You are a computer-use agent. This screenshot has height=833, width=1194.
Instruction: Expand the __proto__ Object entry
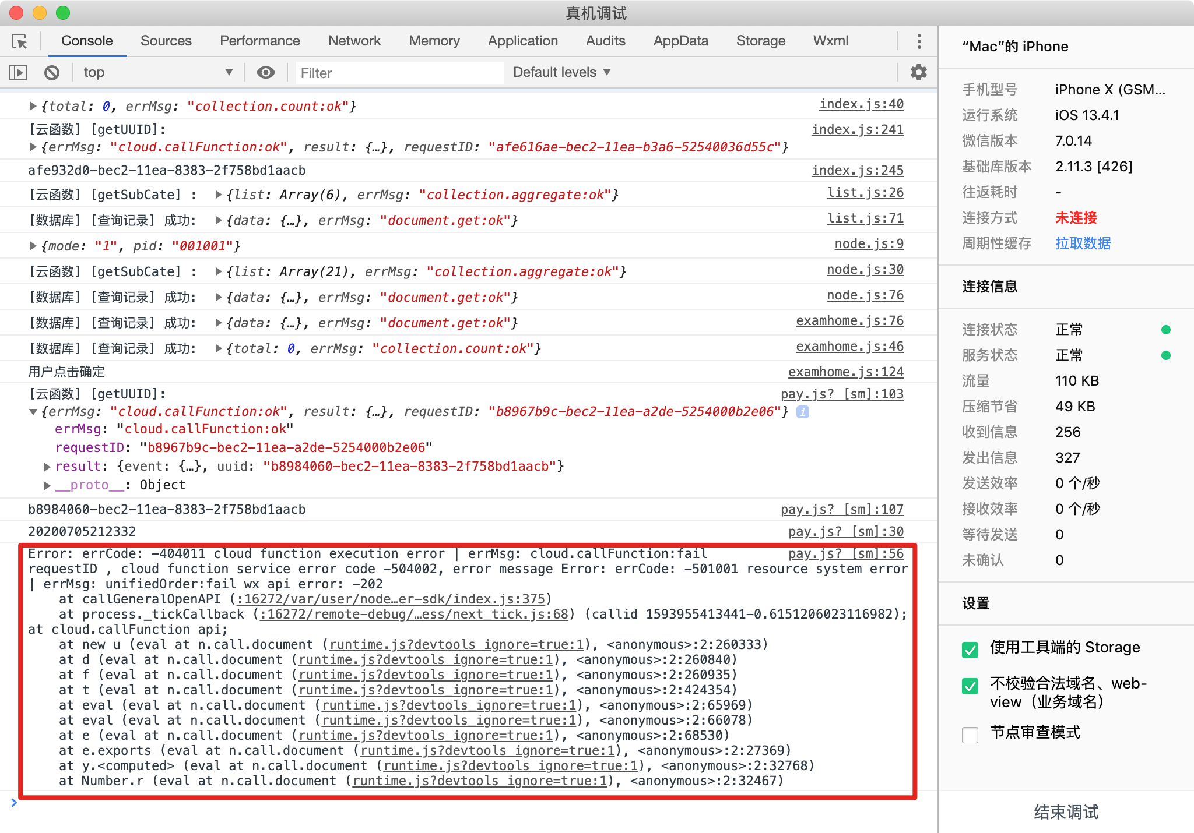tap(47, 485)
